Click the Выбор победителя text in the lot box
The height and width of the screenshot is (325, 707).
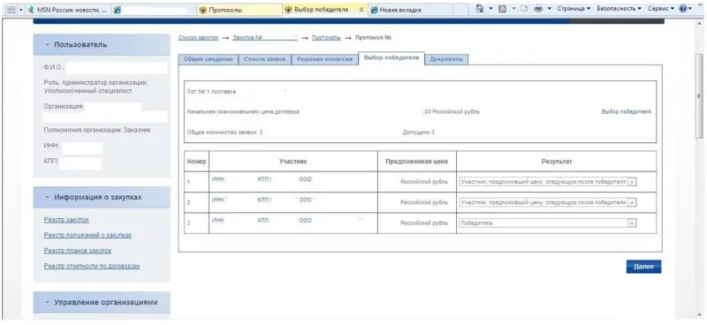coord(627,112)
